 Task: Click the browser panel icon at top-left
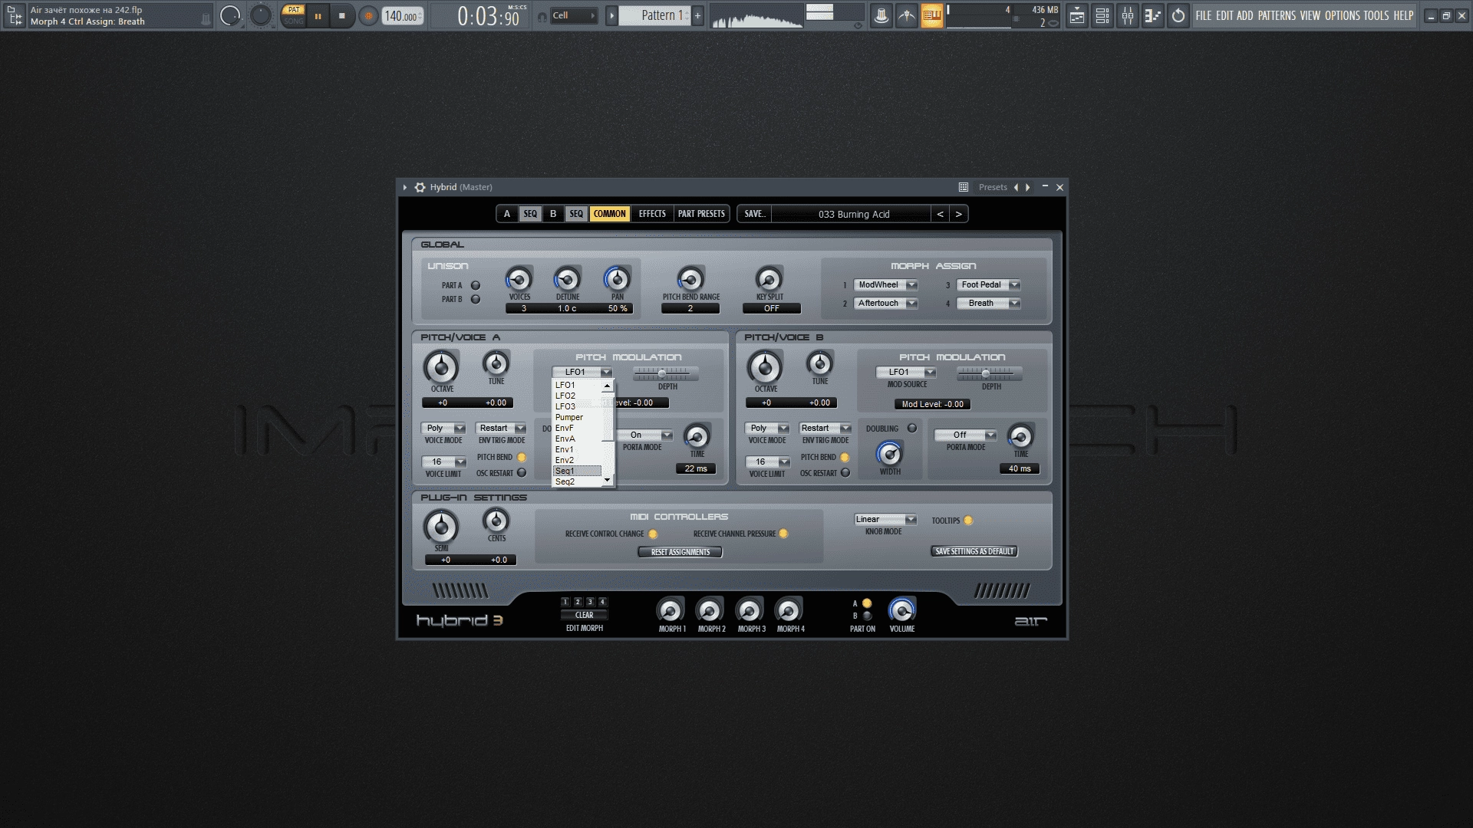(x=15, y=15)
